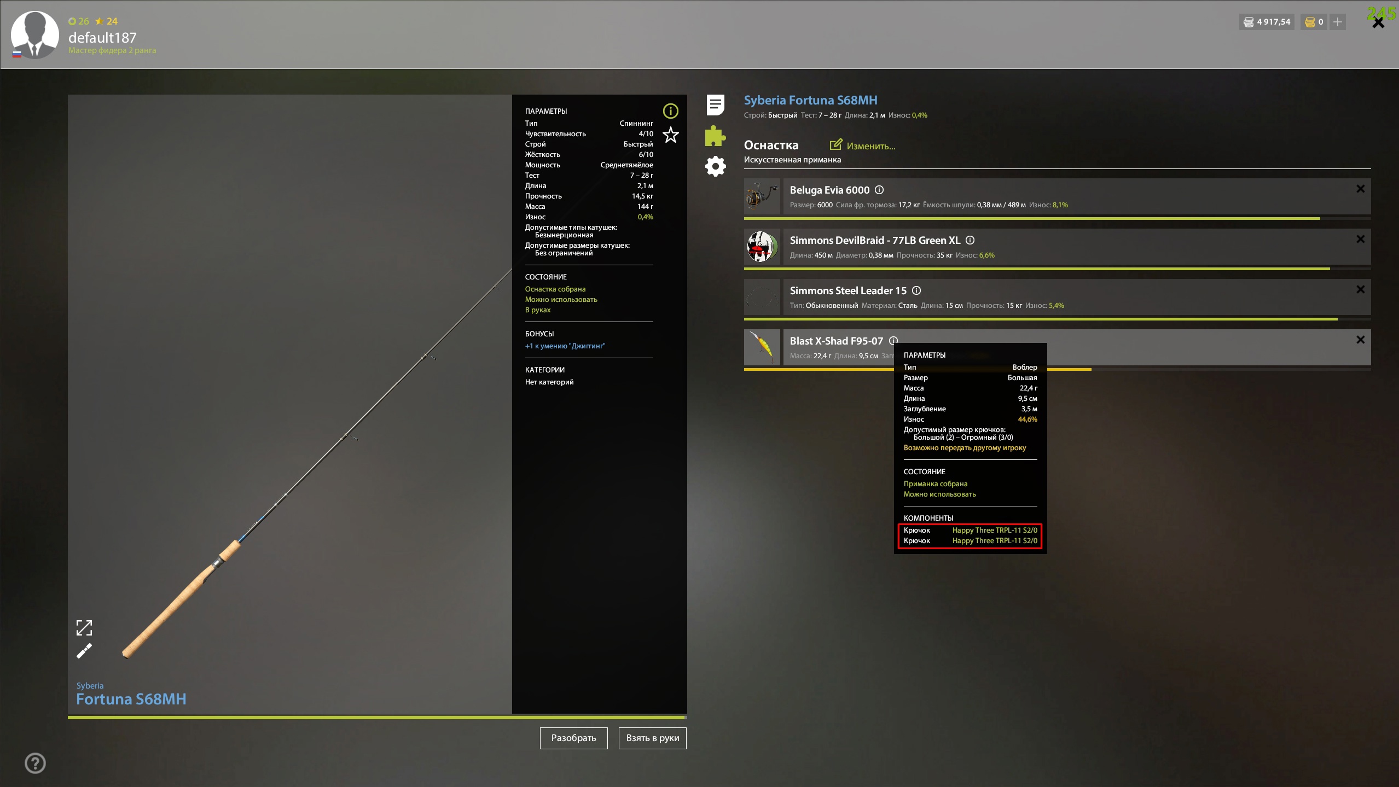This screenshot has width=1399, height=787.
Task: Click the Simmons Steel Leader 15 thumbnail
Action: coord(762,297)
